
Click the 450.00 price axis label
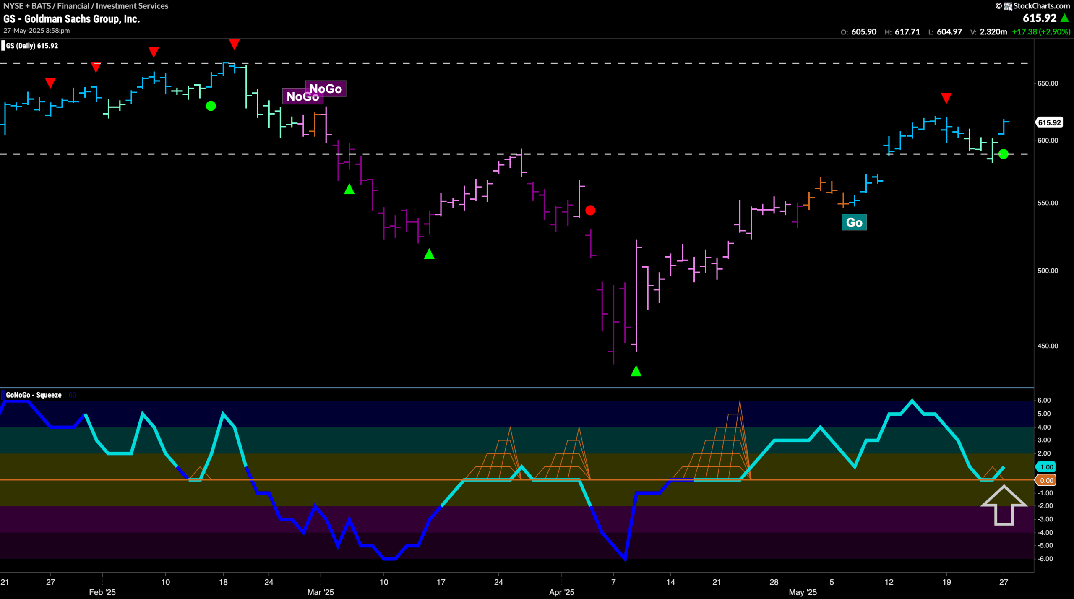click(x=1048, y=346)
